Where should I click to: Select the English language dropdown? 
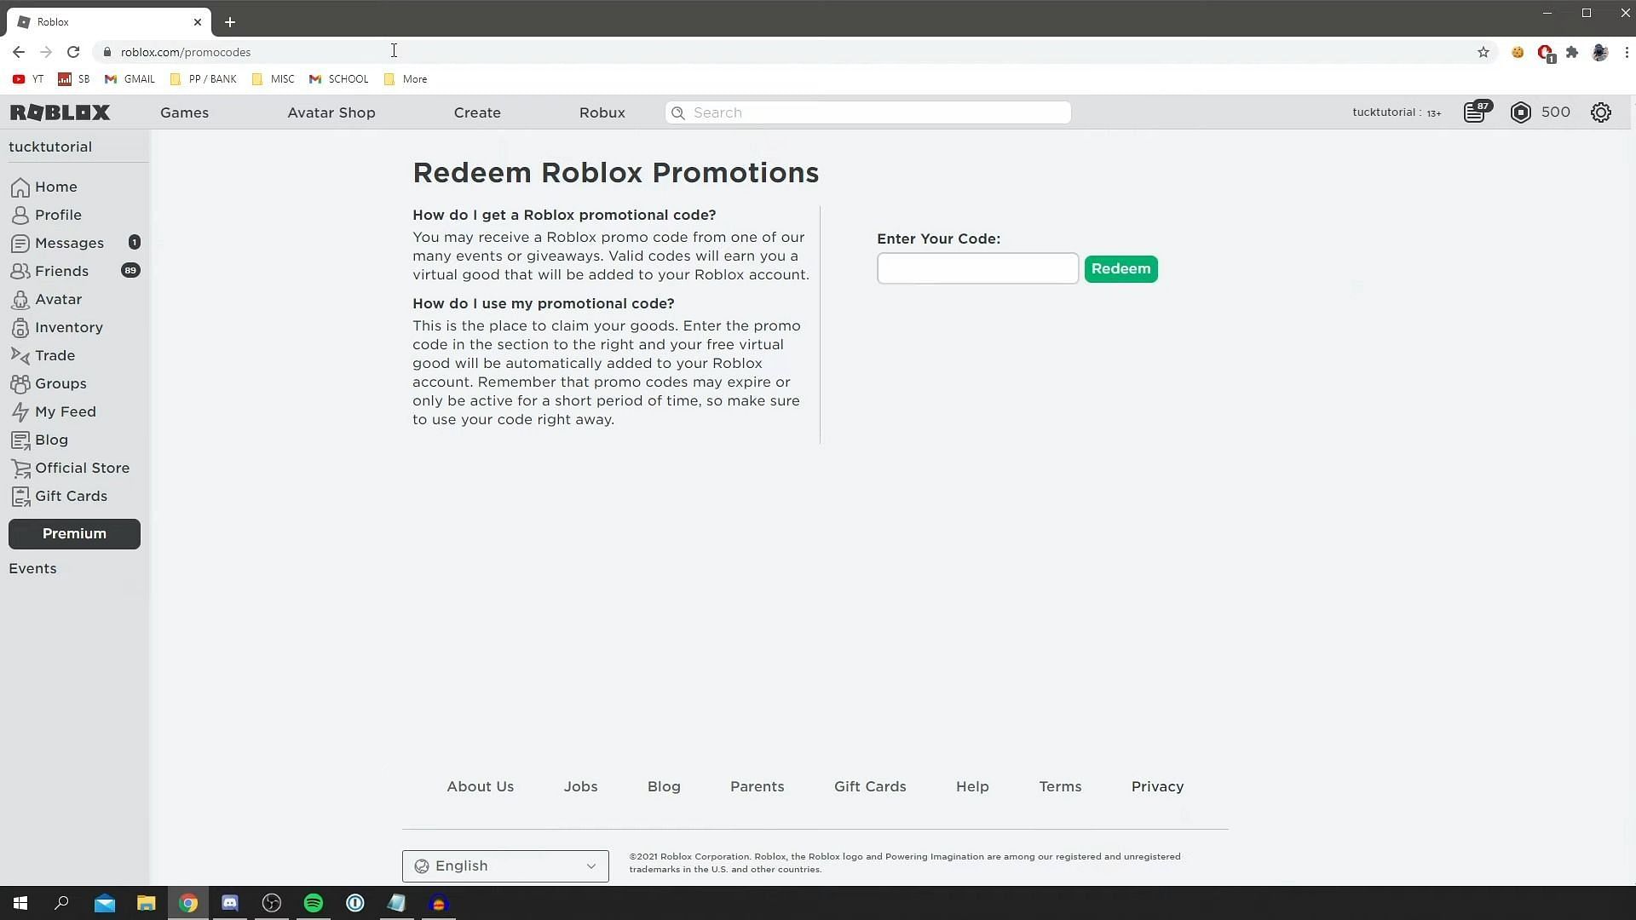pos(504,865)
